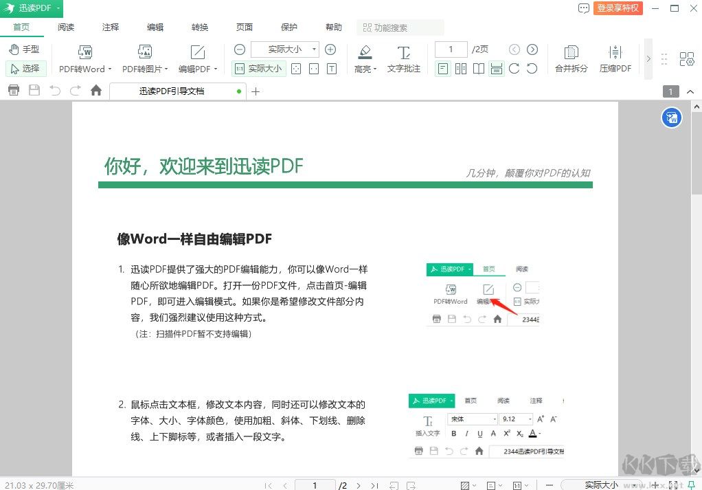702x490 pixels.
Task: Switch to the 转换 ribbon tab
Action: coord(199,27)
